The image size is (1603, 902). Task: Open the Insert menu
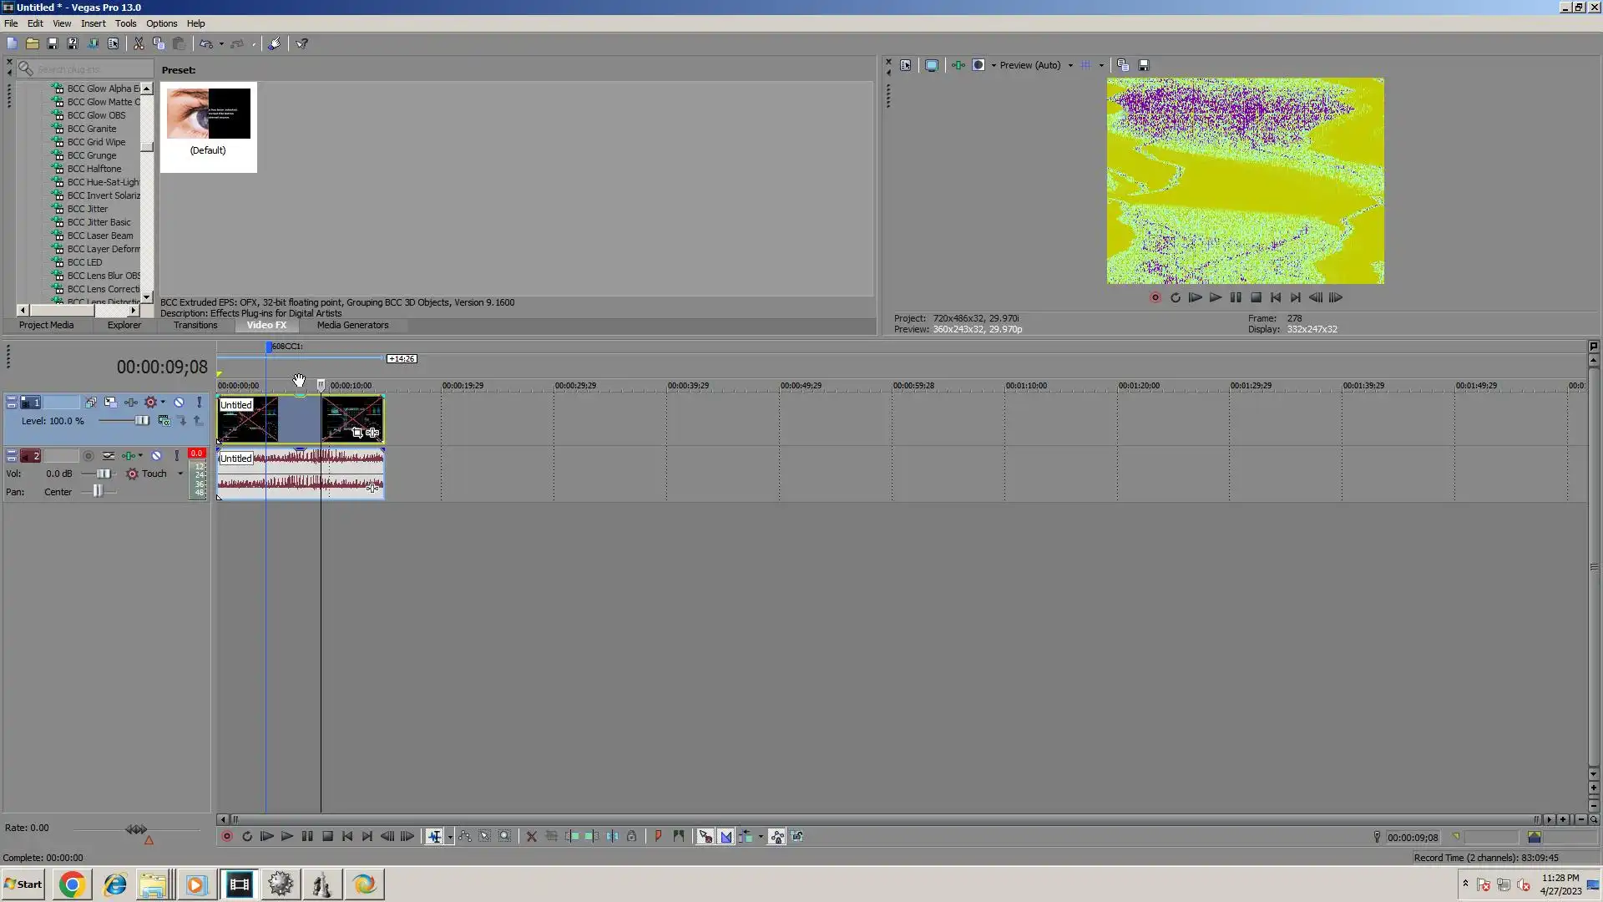click(x=93, y=23)
